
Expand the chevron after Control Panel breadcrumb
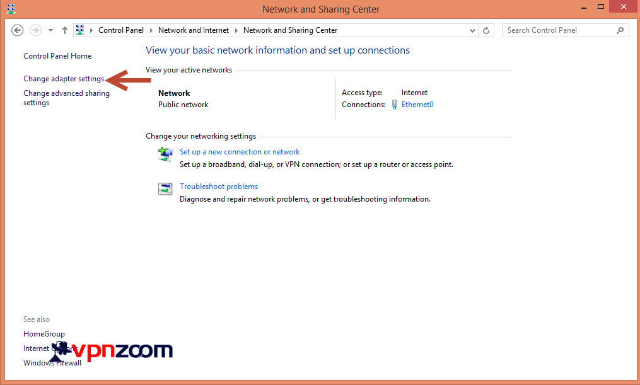(x=151, y=30)
